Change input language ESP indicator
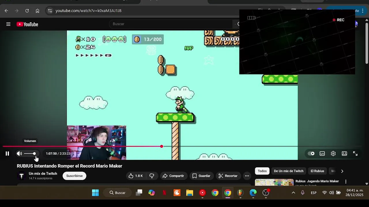The width and height of the screenshot is (369, 207). [314, 193]
